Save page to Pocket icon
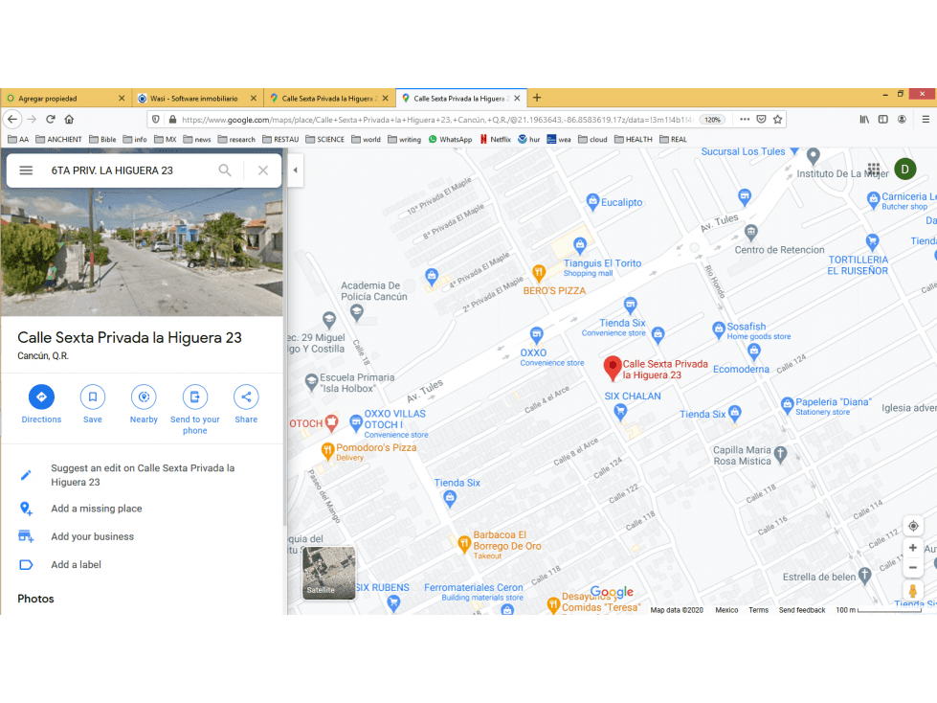 point(761,119)
